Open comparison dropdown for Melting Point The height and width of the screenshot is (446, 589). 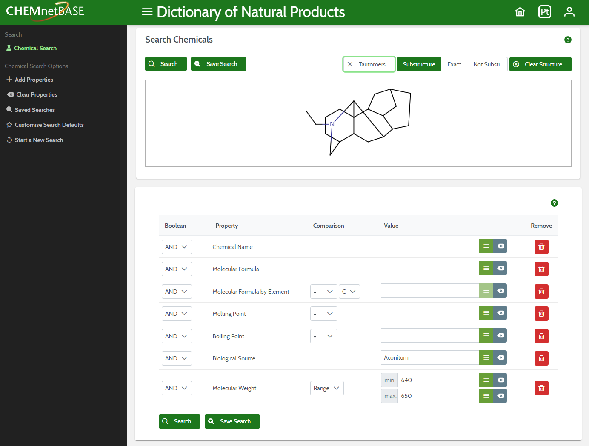(x=324, y=314)
